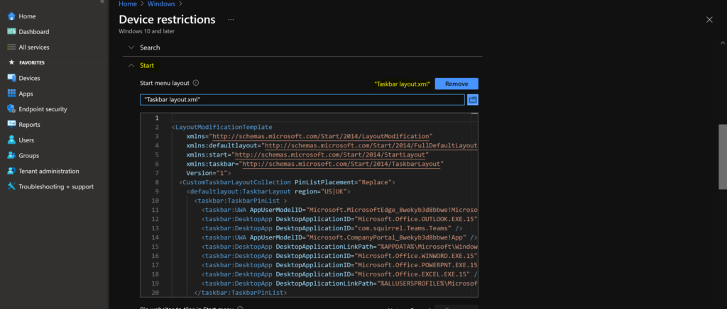Open the ellipsis menu beside Device restrictions
The image size is (727, 309).
coord(231,20)
